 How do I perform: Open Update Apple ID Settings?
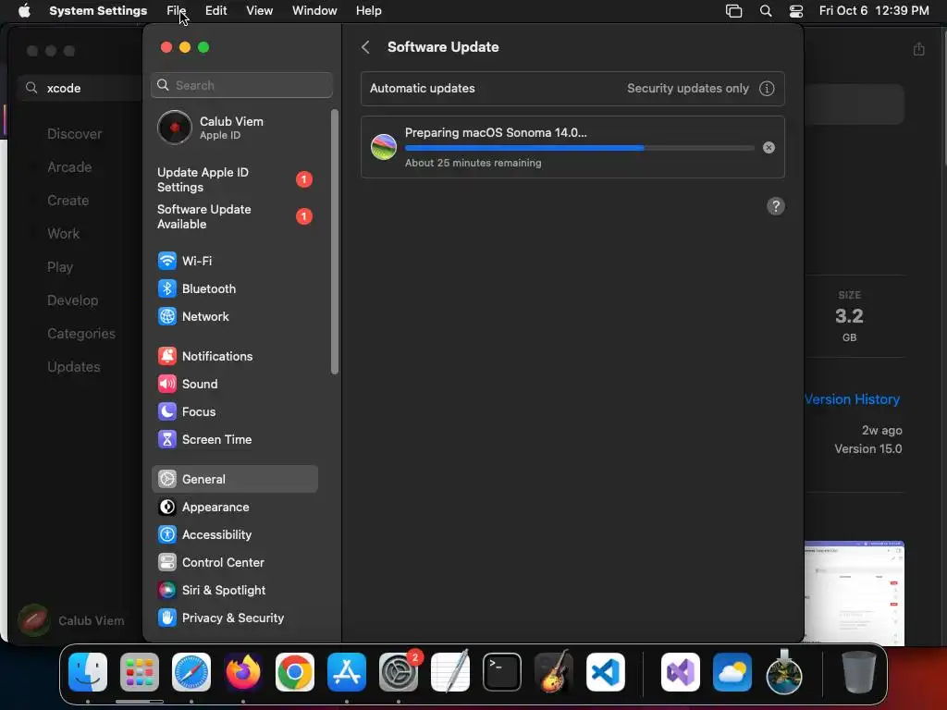pos(234,180)
